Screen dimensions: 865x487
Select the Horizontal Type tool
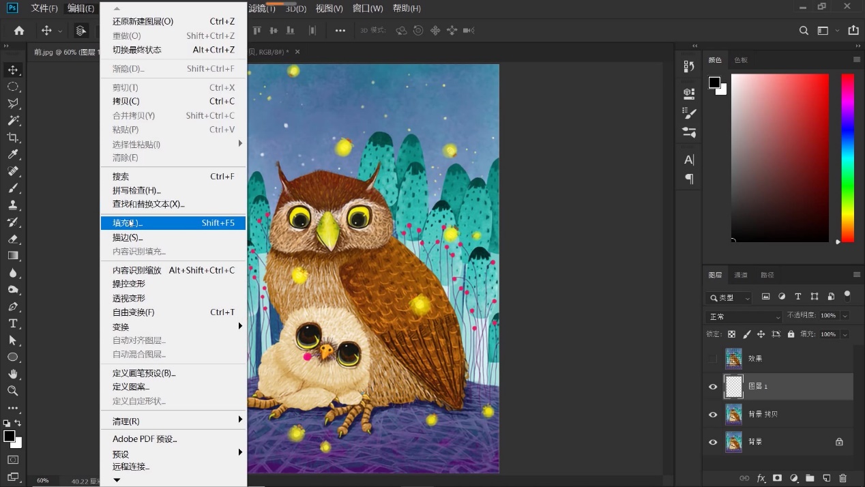click(x=12, y=323)
